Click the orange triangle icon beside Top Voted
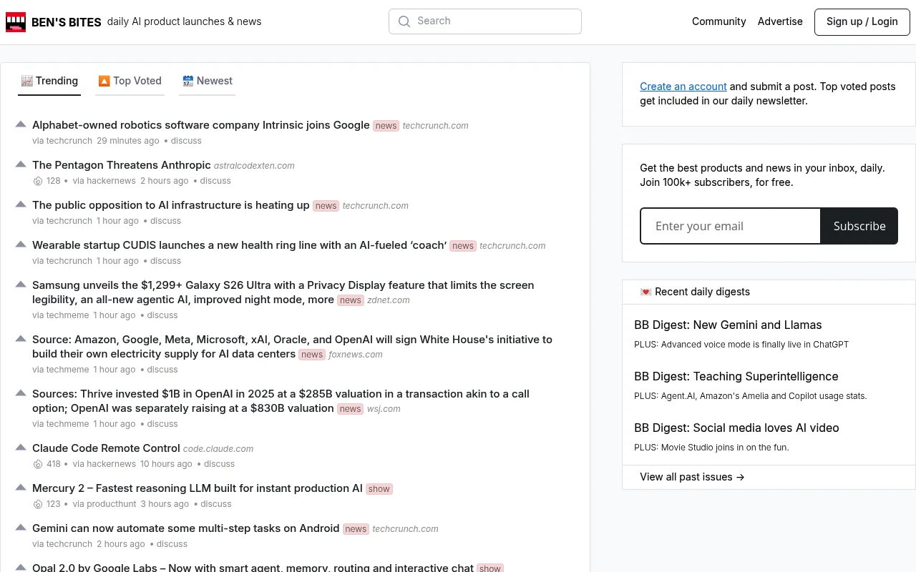 tap(104, 81)
